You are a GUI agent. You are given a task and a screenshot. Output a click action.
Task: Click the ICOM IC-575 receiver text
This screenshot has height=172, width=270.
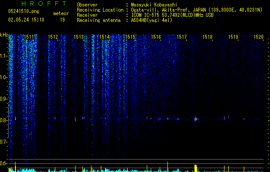[172, 15]
